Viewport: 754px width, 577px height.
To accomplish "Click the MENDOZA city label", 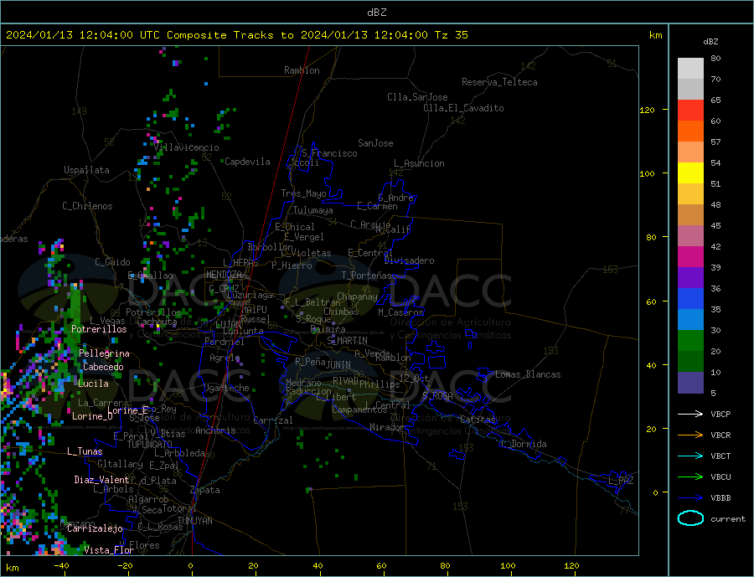I will (224, 274).
